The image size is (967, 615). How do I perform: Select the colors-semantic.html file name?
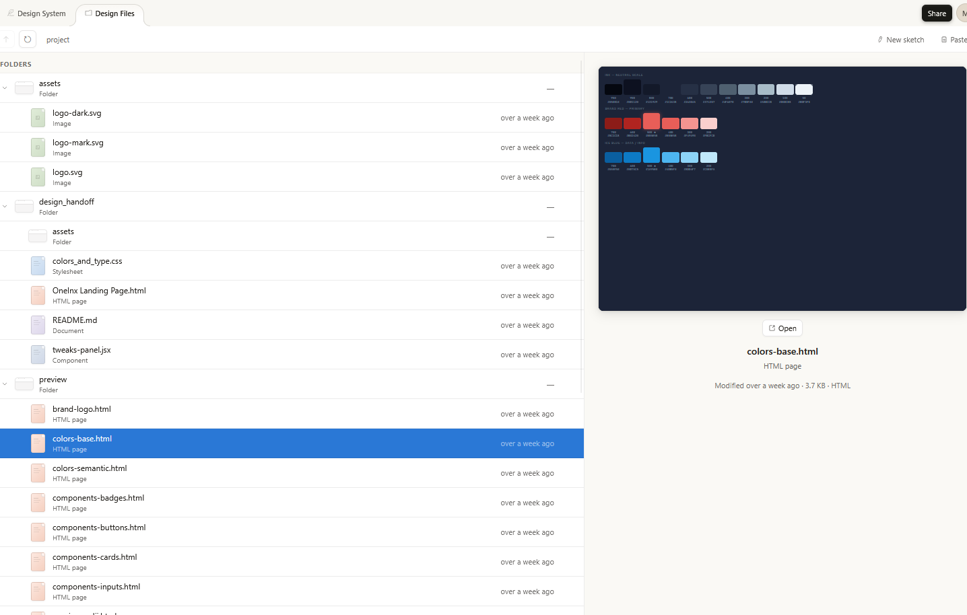coord(90,468)
